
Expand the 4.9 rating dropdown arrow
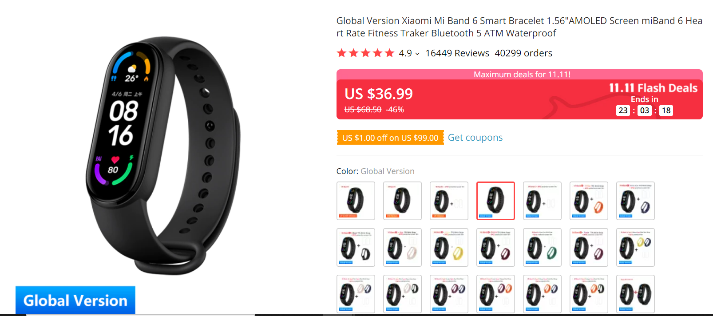pos(417,54)
